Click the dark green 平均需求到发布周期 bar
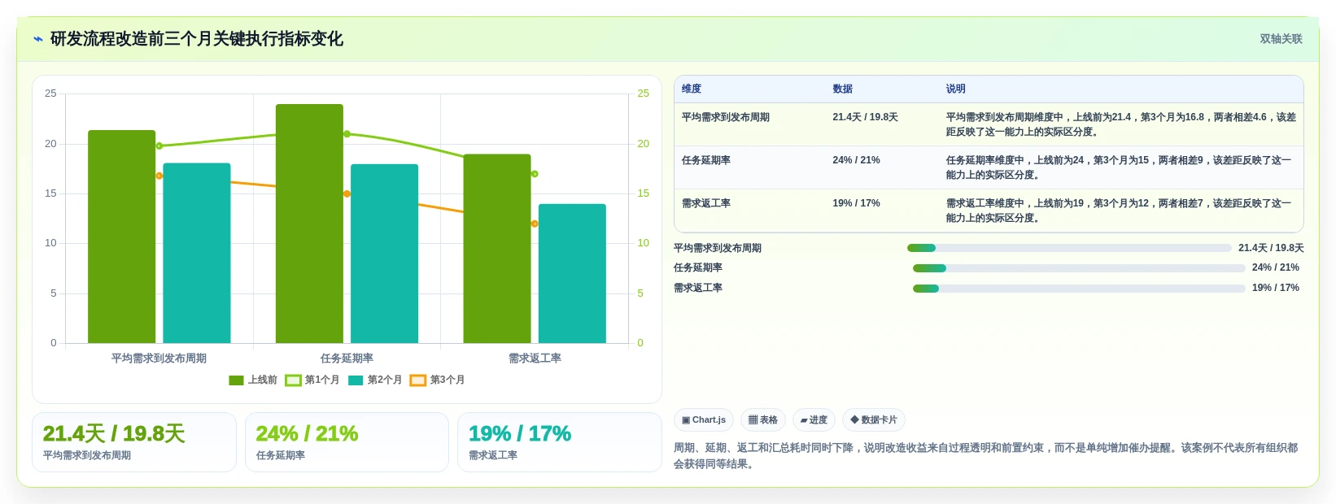This screenshot has height=504, width=1336. [121, 237]
